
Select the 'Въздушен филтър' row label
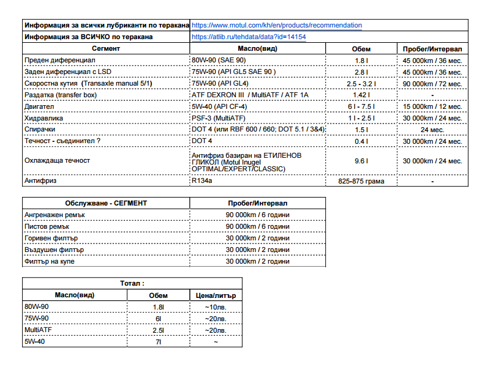[106, 250]
